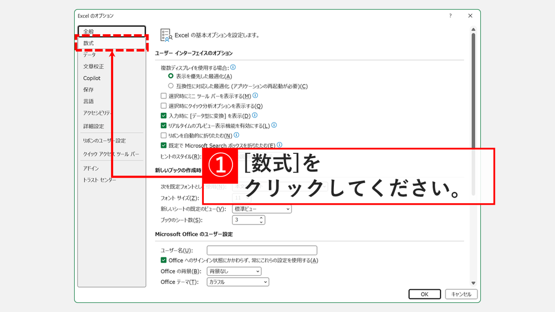The width and height of the screenshot is (555, 312).
Task: Go to 文章校正 settings
Action: pyautogui.click(x=112, y=67)
